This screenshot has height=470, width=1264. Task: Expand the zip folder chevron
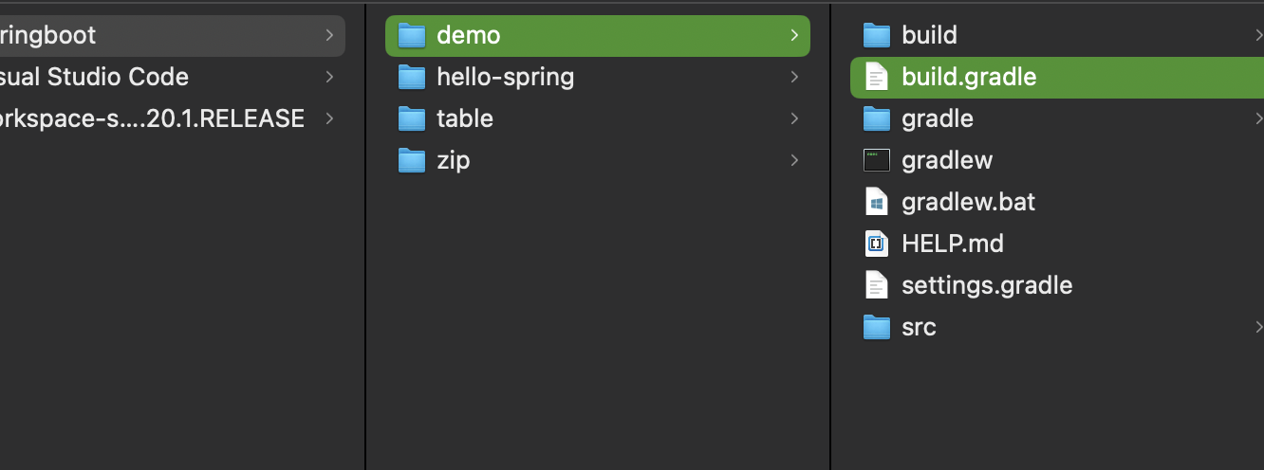(x=793, y=160)
